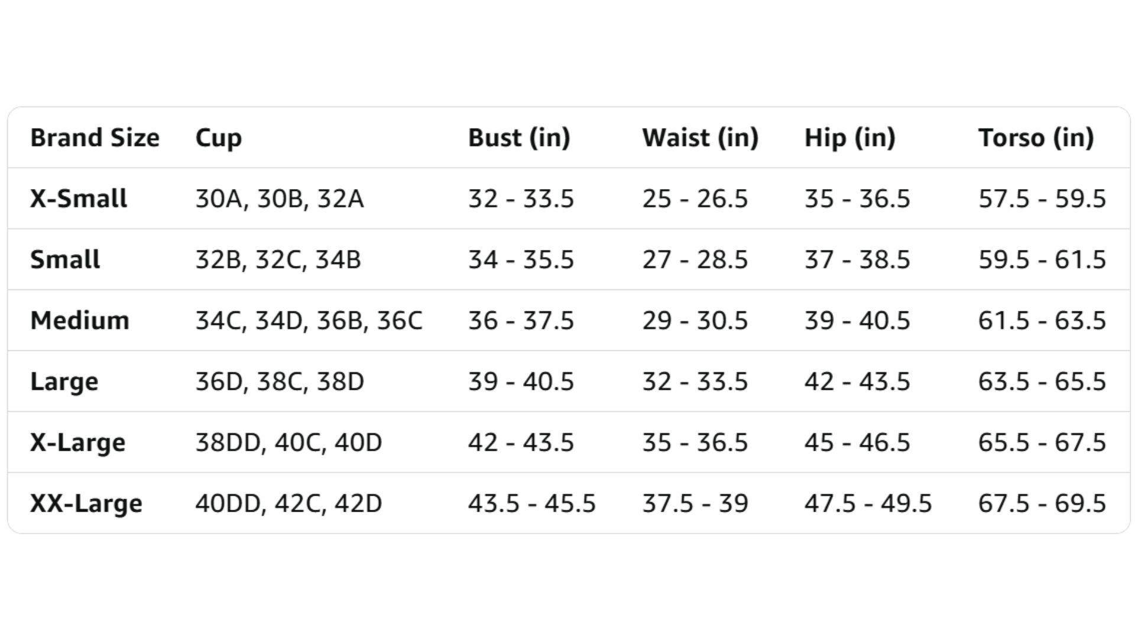The height and width of the screenshot is (638, 1135).
Task: Click the waist value 37.5 - 39
Action: (x=695, y=503)
